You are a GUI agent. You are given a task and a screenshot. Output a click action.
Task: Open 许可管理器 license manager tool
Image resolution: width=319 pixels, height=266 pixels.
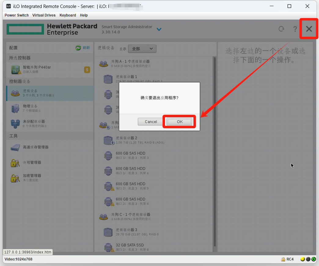tap(32, 163)
